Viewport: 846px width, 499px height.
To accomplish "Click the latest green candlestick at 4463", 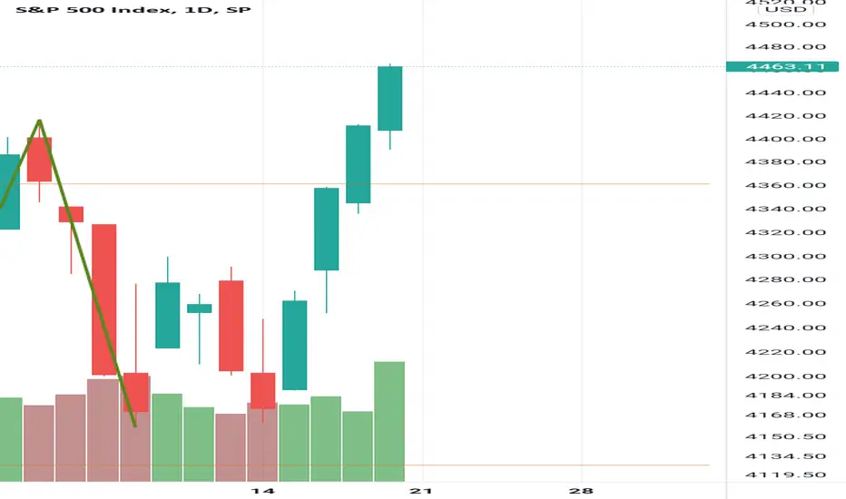I will [389, 98].
